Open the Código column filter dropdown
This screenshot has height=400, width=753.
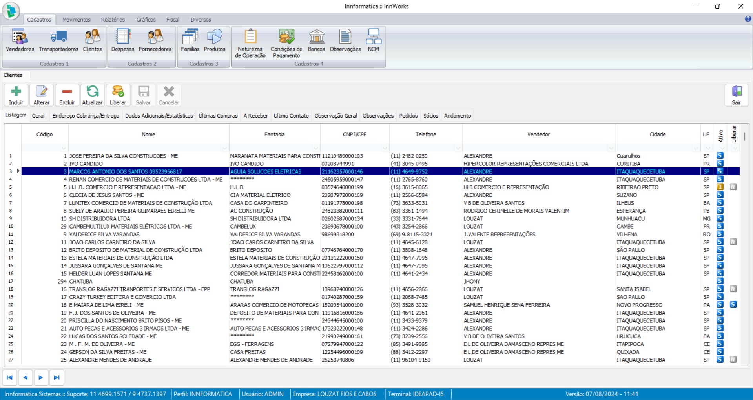64,148
